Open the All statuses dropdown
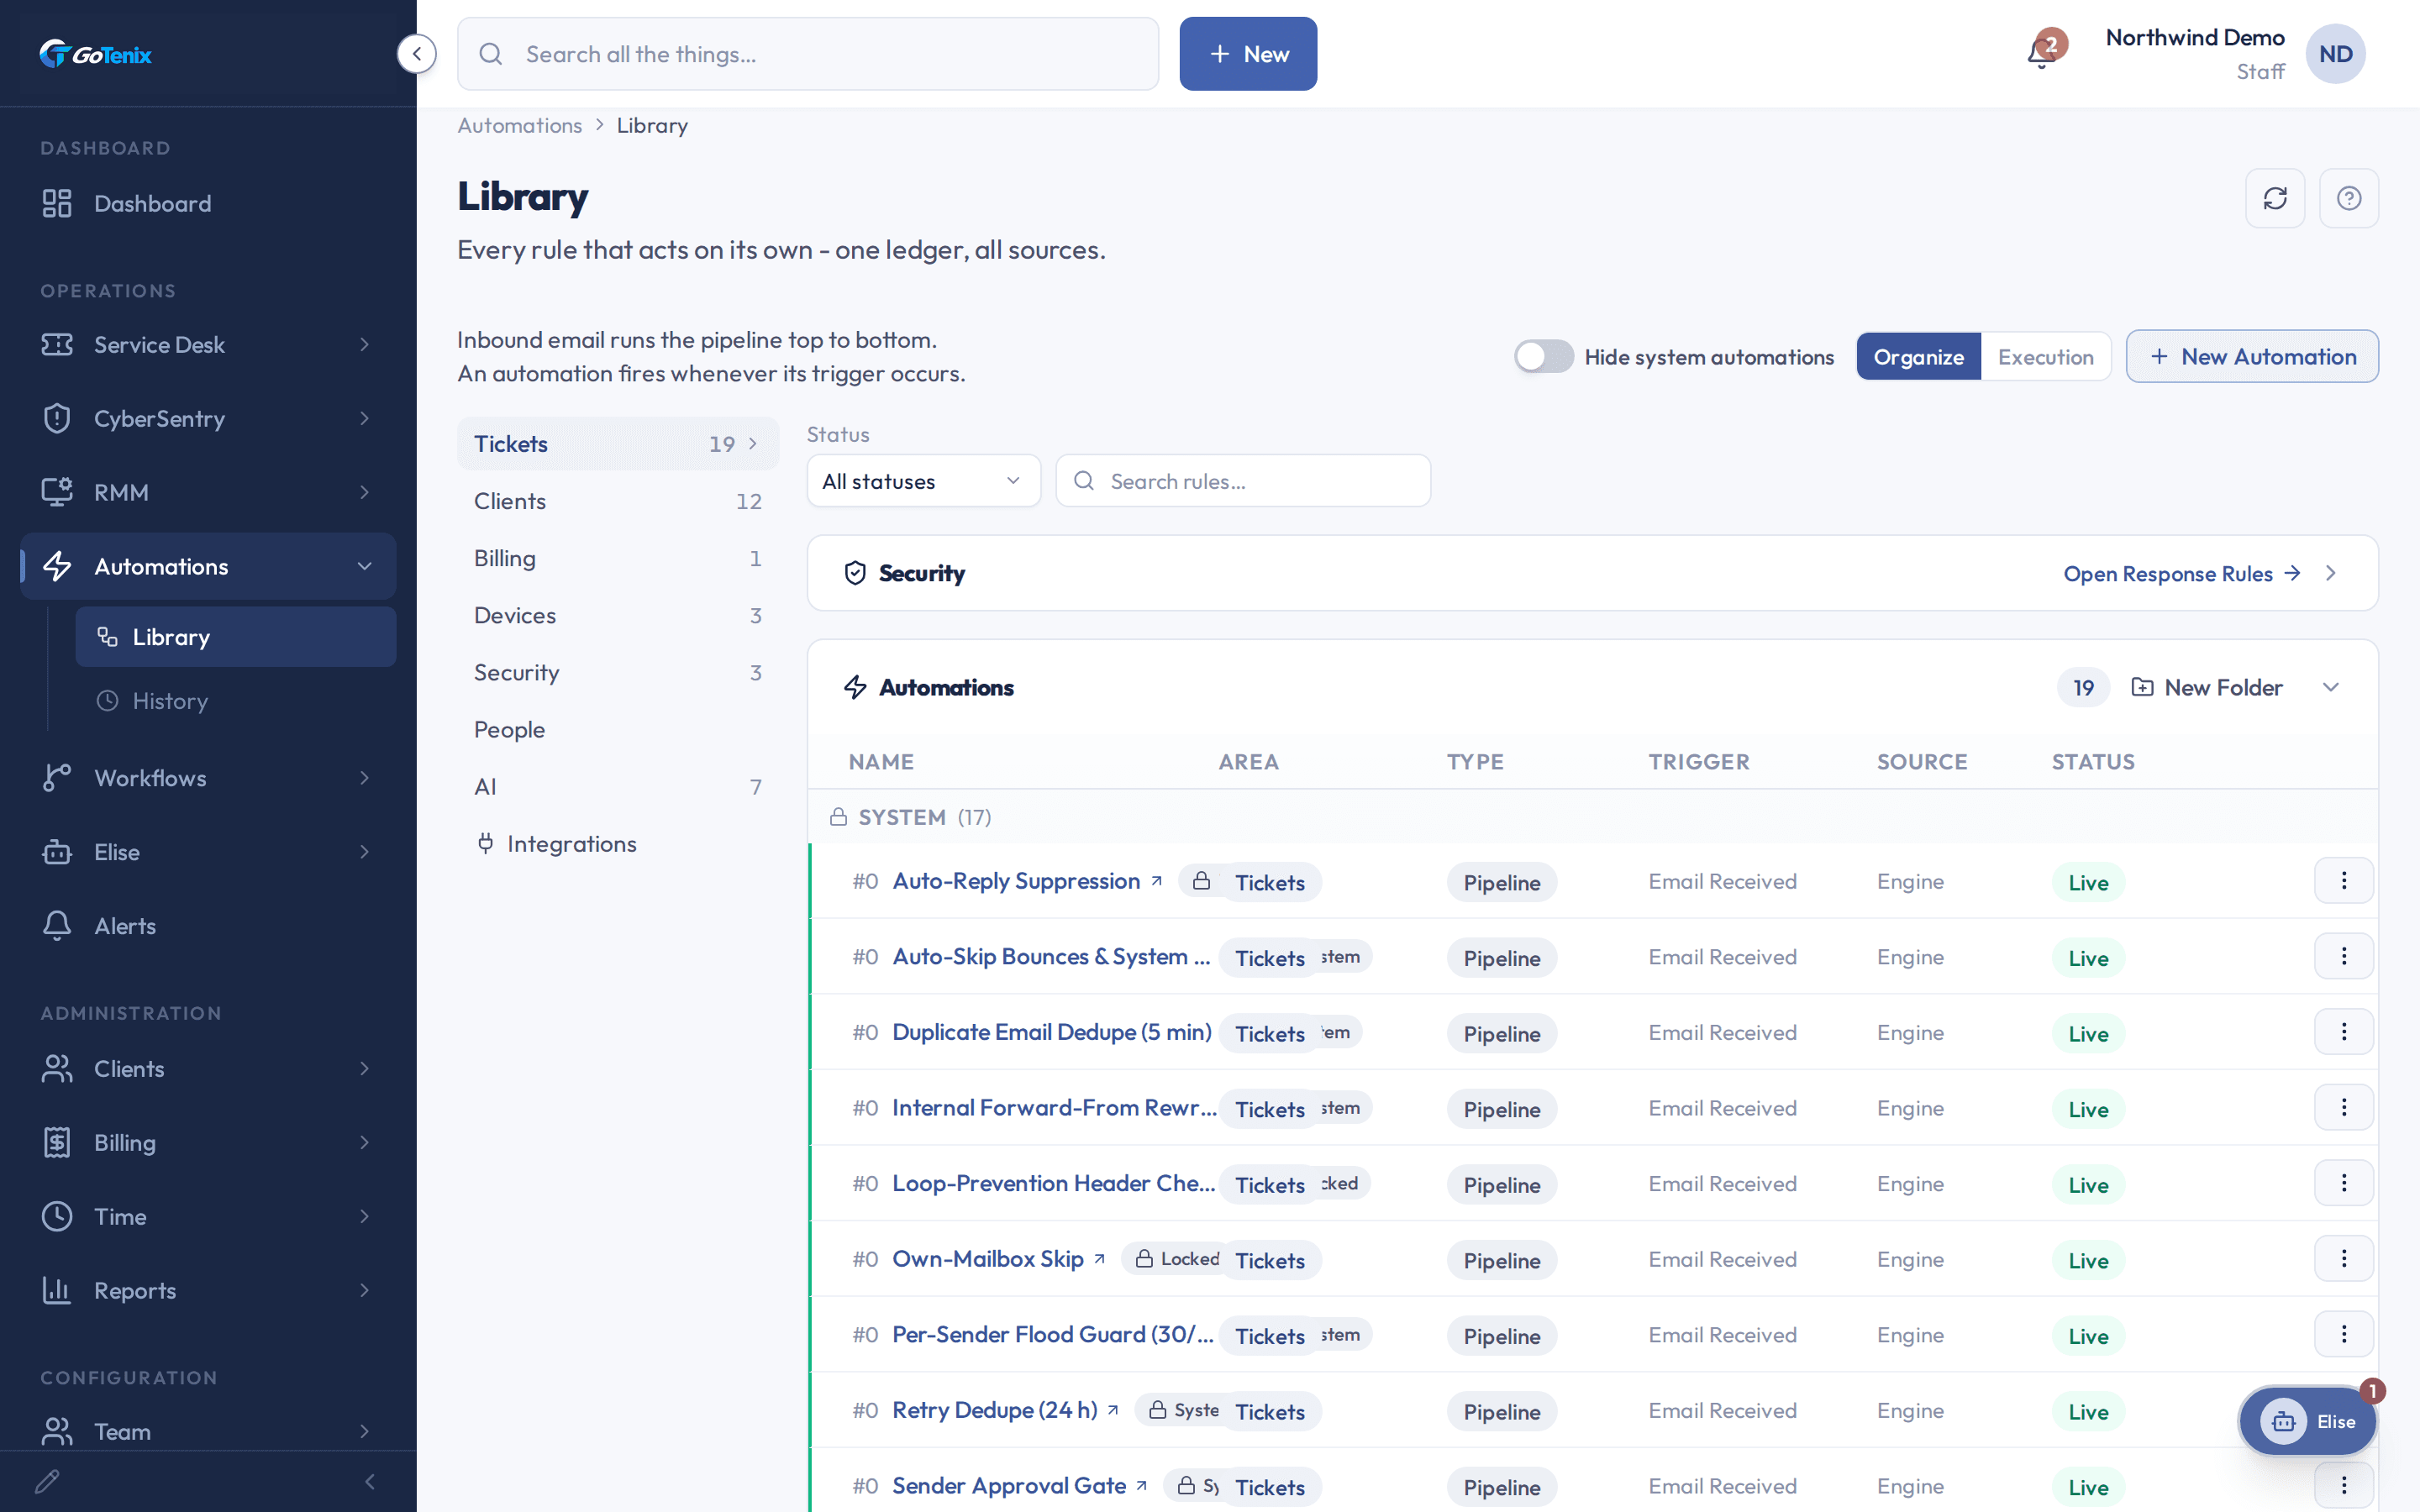 click(923, 481)
